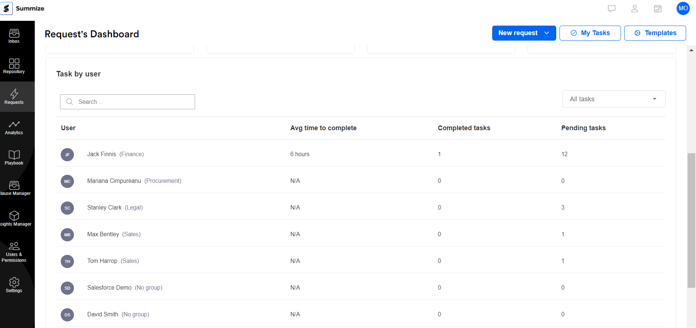
Task: Click the Summize logo icon
Action: coord(7,8)
